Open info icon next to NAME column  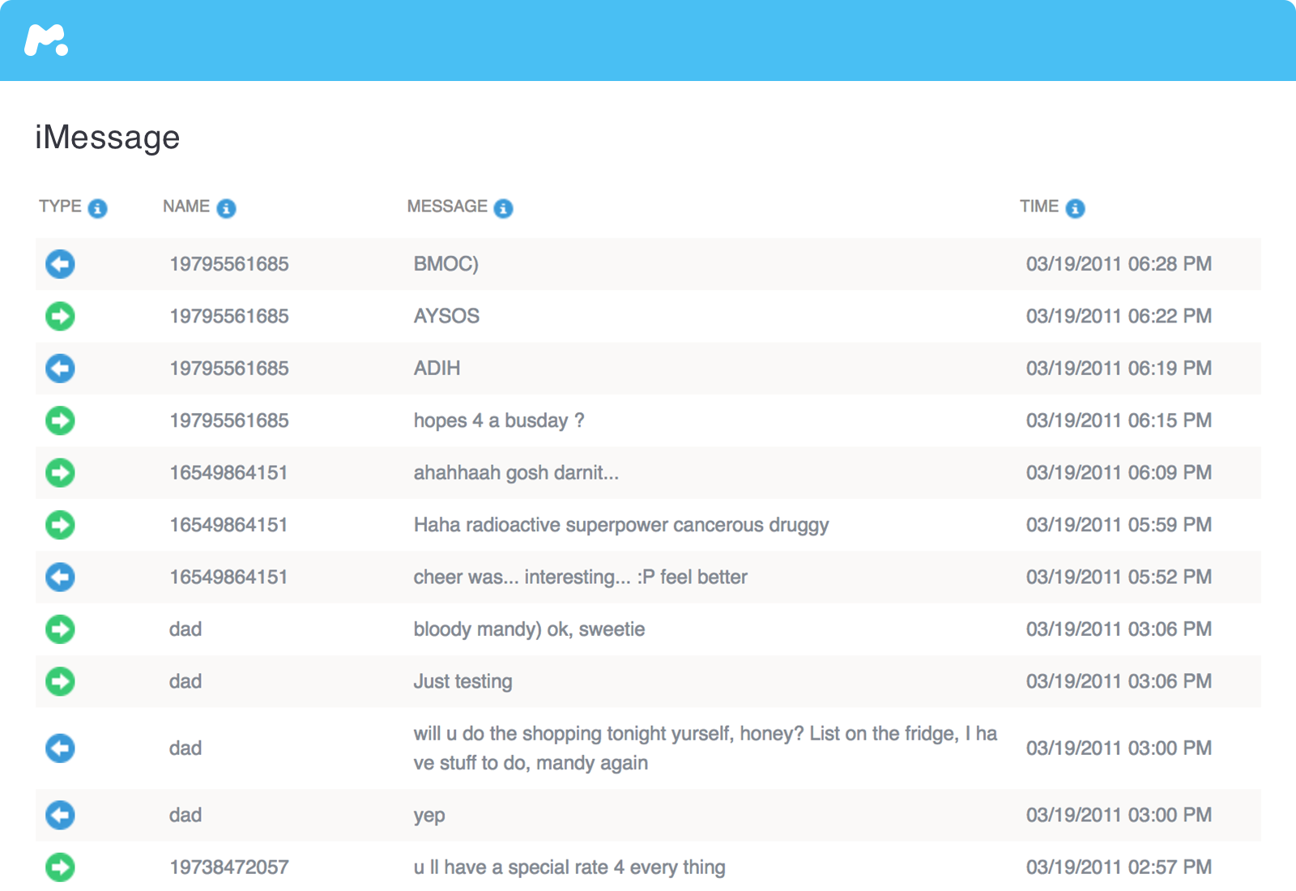tap(226, 208)
